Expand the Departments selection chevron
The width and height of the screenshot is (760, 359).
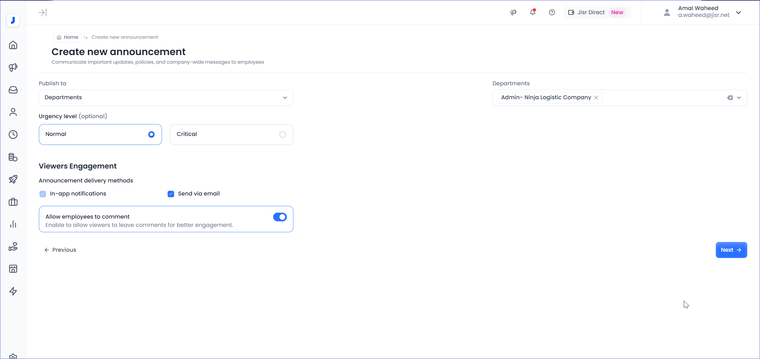pos(739,98)
